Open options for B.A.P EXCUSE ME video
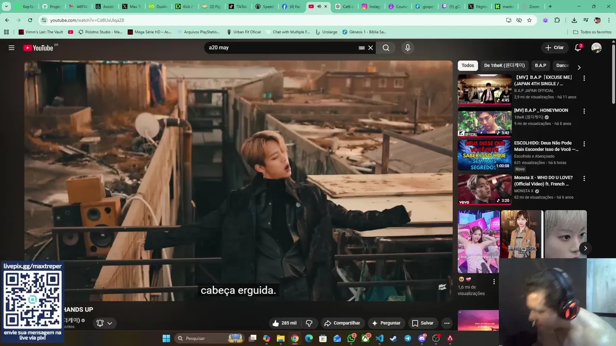Screen dimensions: 616x346 (584, 78)
